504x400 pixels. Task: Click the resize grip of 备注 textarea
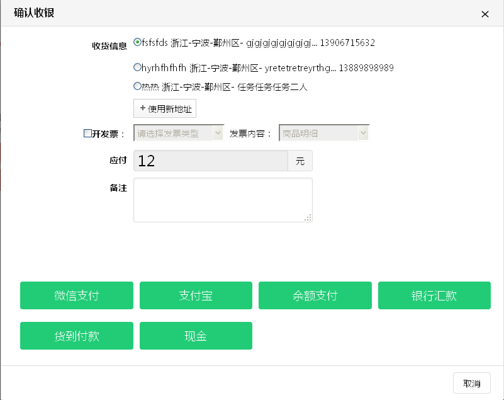click(x=308, y=217)
